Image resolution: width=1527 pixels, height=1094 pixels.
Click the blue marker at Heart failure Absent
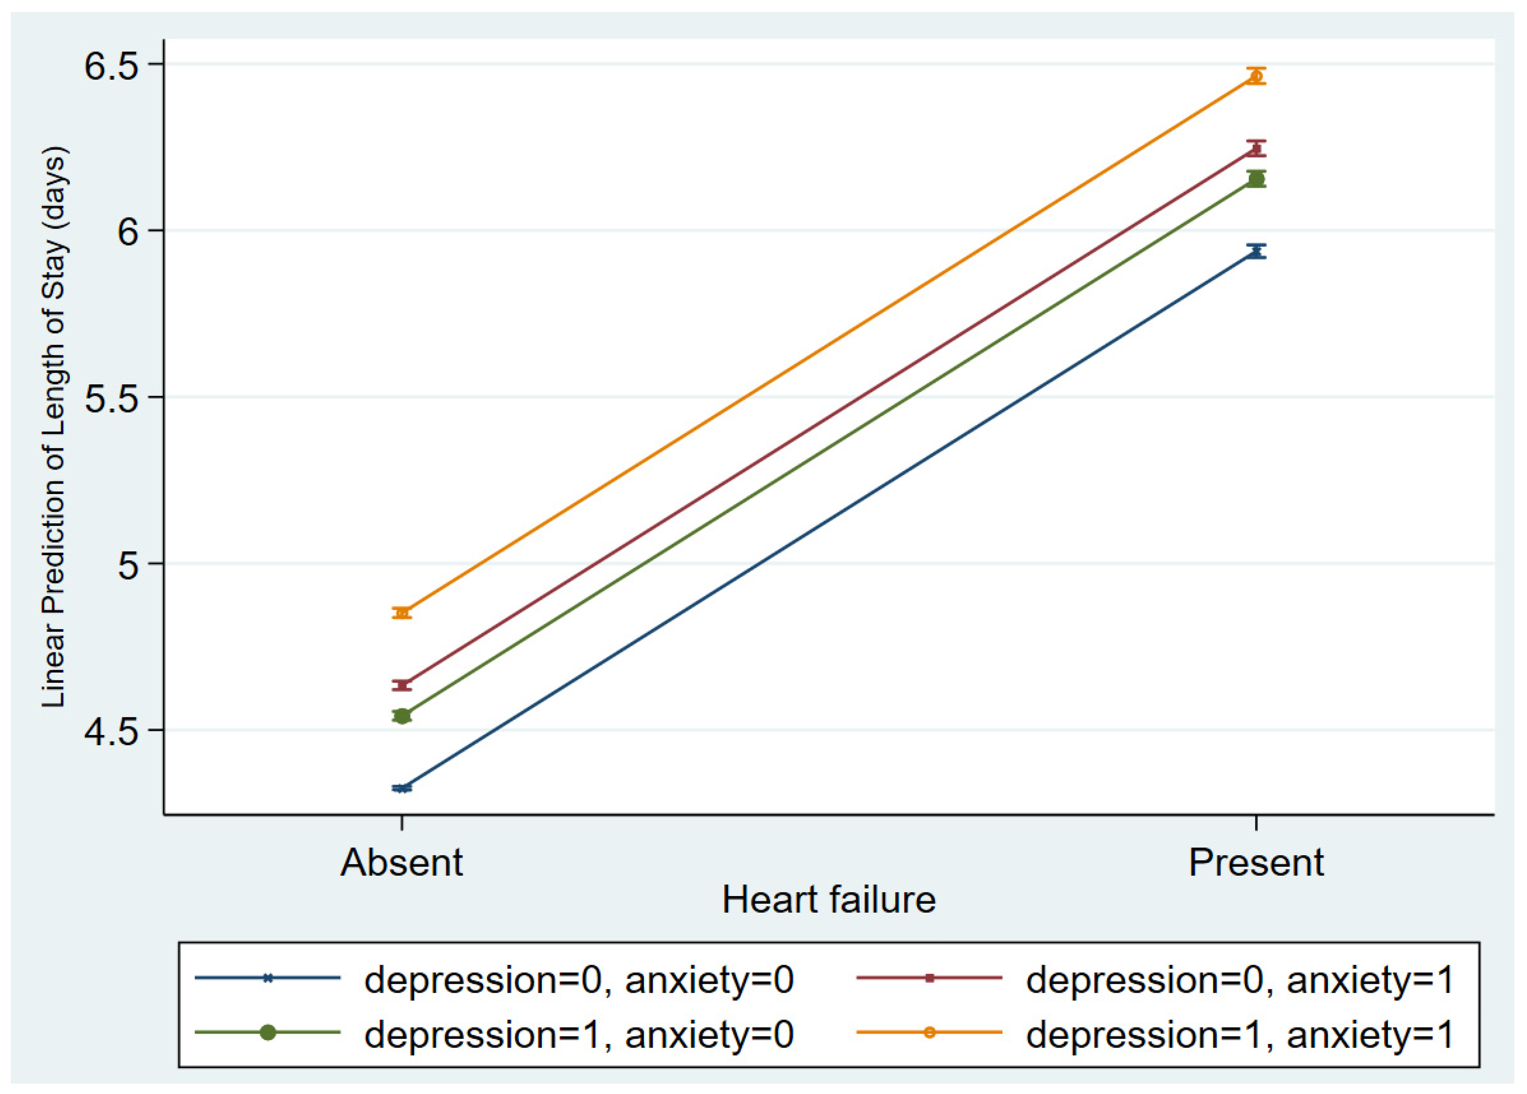(402, 788)
